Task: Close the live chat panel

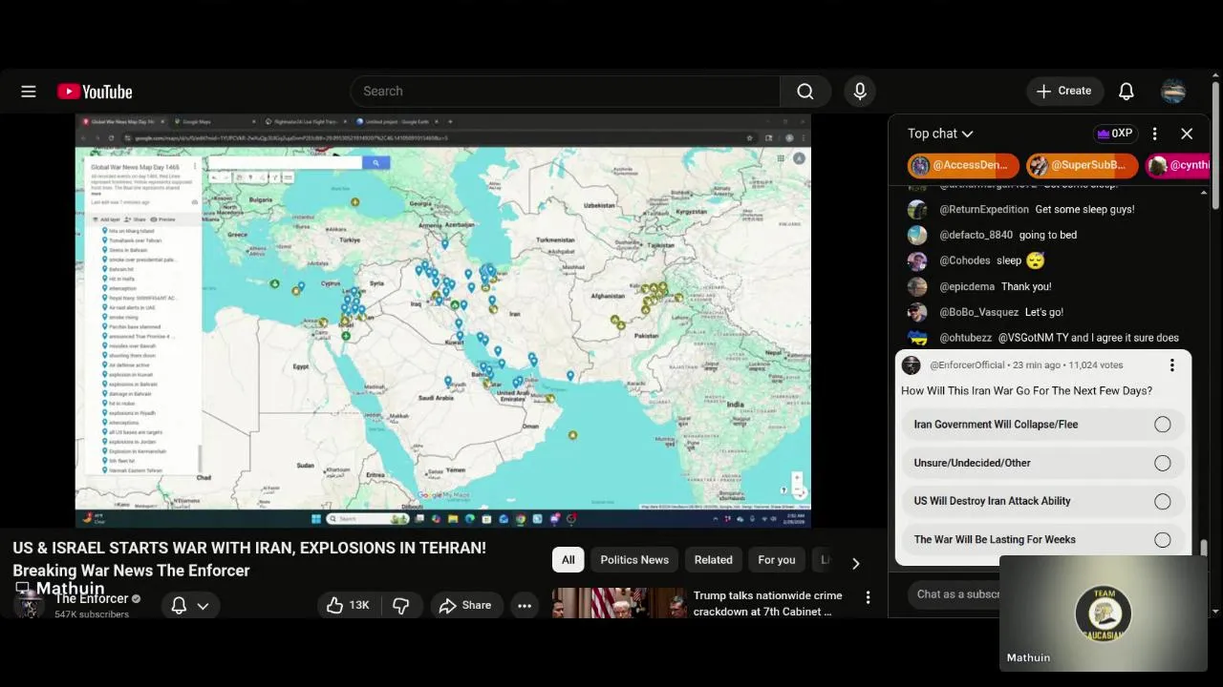Action: 1187,134
